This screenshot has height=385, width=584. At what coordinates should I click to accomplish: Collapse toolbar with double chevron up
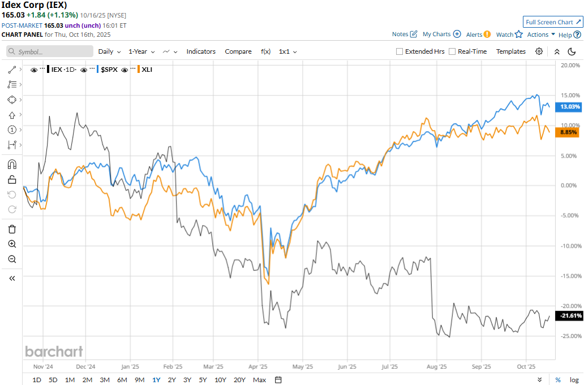[557, 51]
